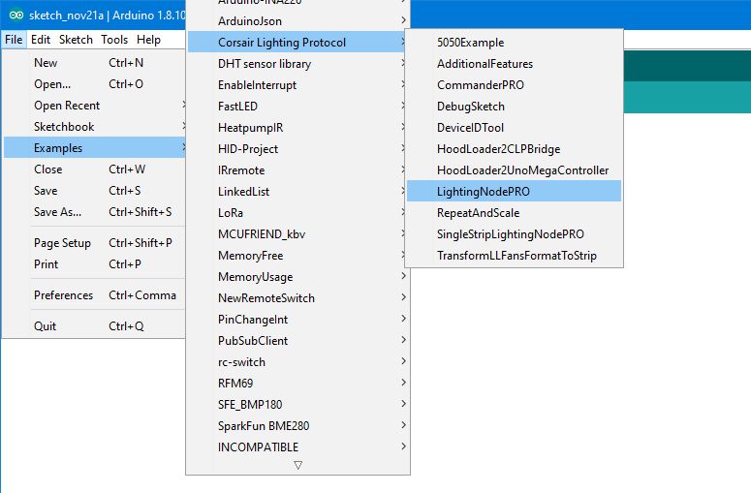This screenshot has height=493, width=751.
Task: Expand EnableInterrupt examples submenu
Action: click(297, 84)
